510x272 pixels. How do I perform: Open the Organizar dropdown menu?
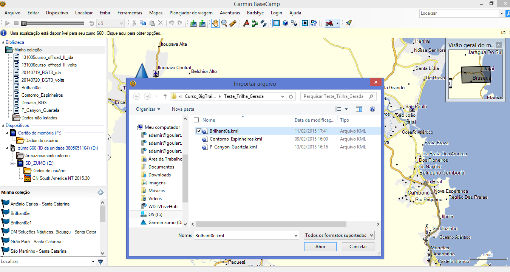(148, 109)
